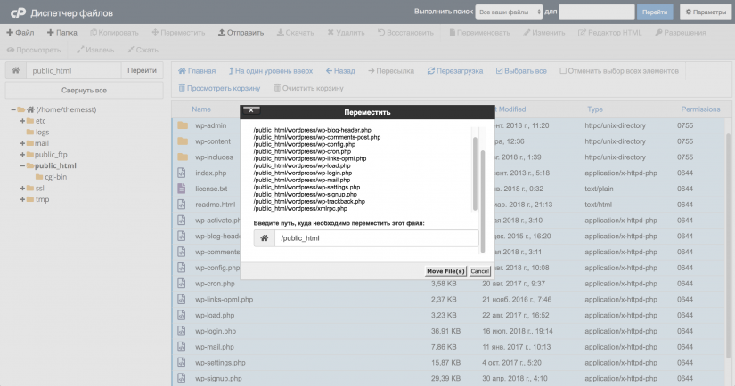The image size is (735, 386).
Task: Click the Извлечь toolbar item
Action: tap(95, 50)
